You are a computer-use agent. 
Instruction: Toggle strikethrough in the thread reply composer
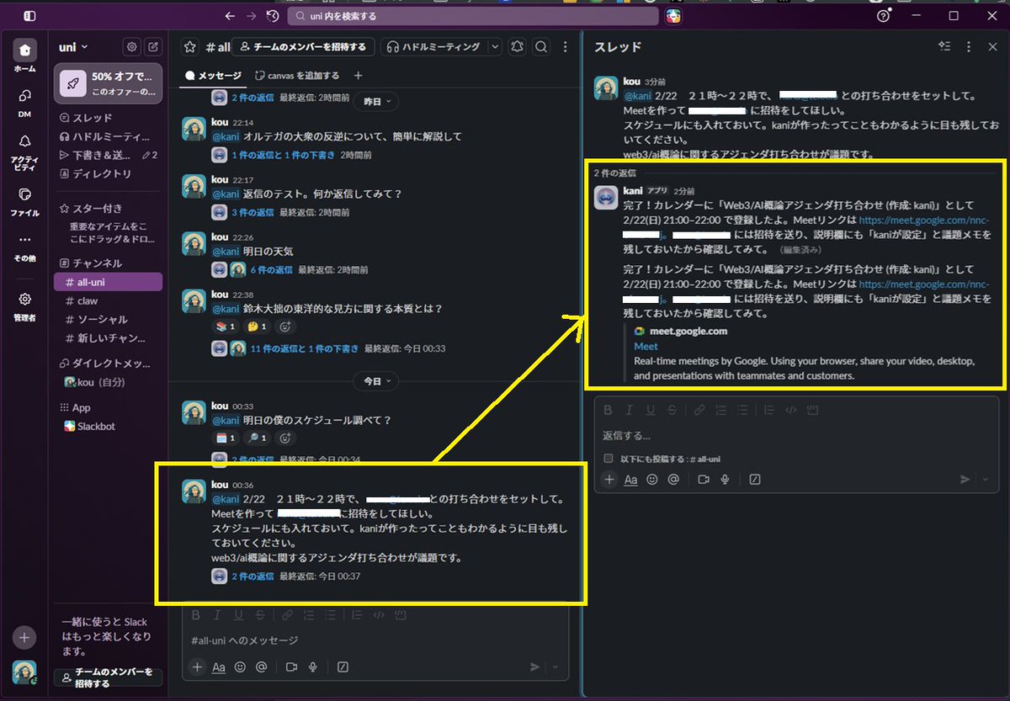(672, 410)
